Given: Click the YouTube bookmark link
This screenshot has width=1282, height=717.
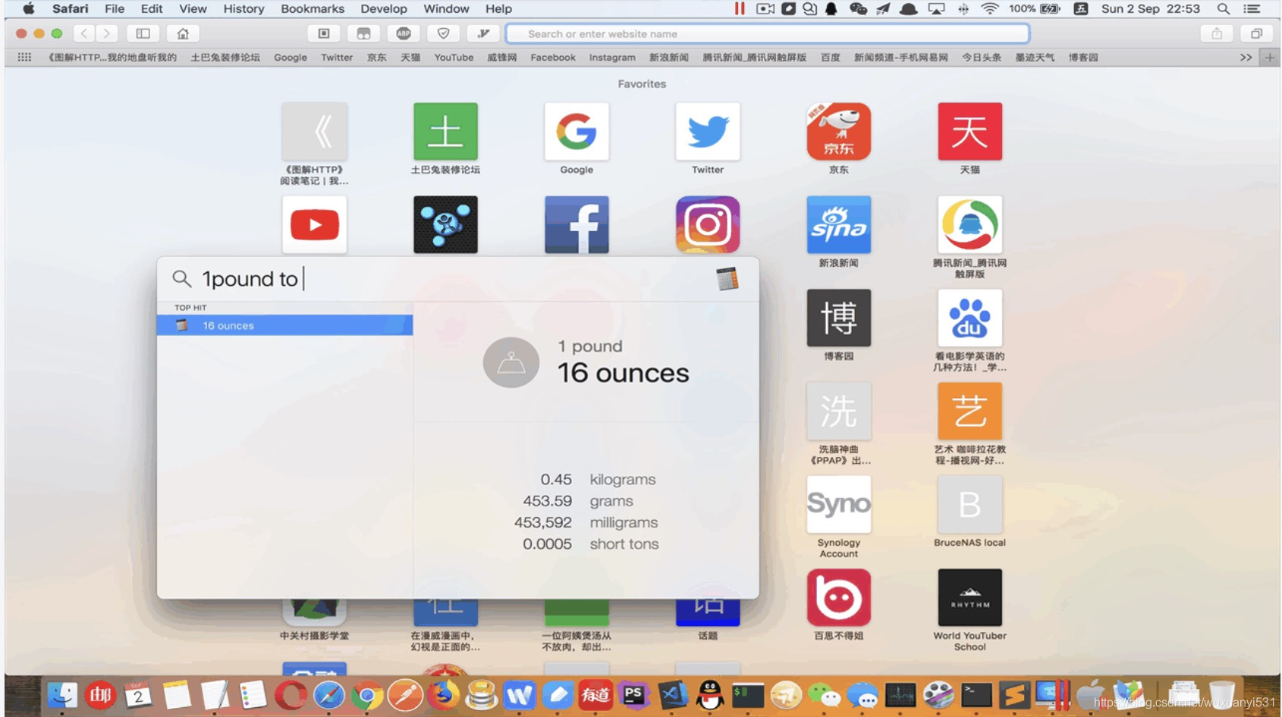Looking at the screenshot, I should click(x=454, y=58).
